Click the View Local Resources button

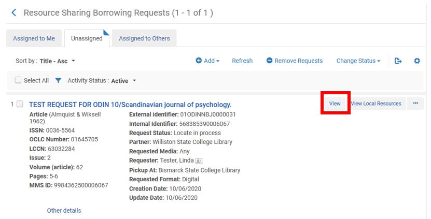376,104
